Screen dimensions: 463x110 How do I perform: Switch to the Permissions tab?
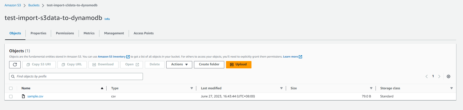65,33
